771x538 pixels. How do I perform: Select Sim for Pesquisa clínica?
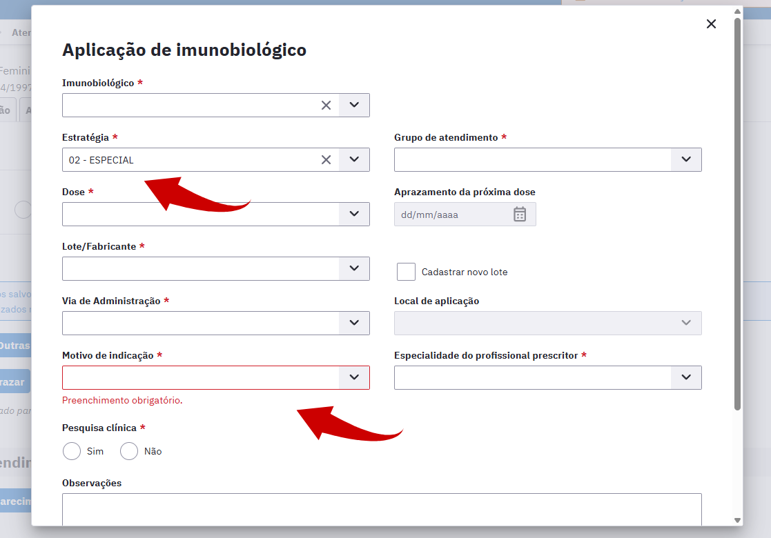72,451
